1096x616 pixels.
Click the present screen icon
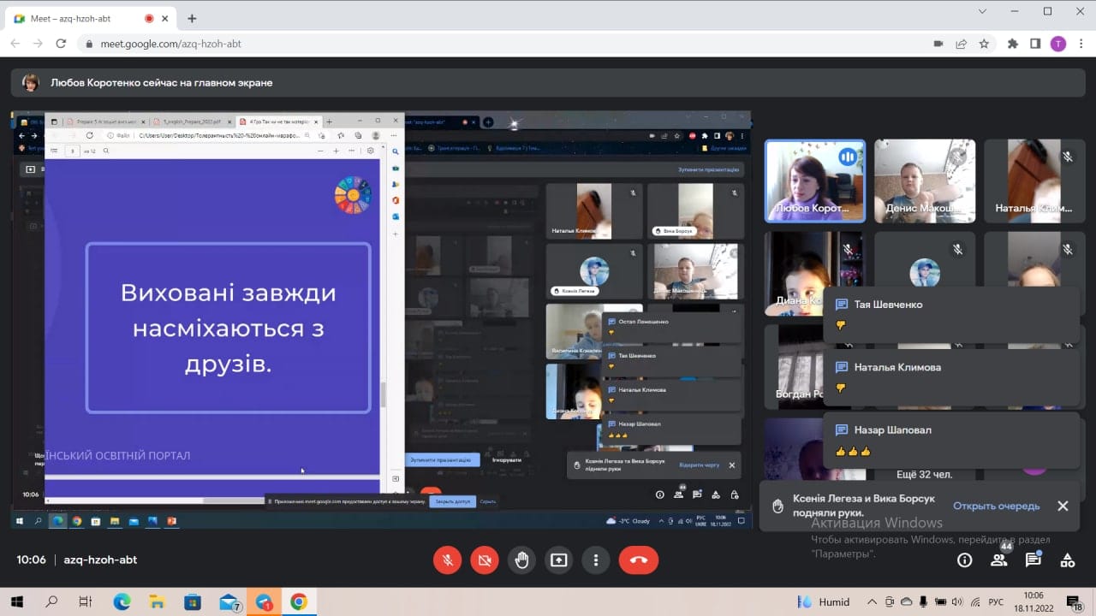pyautogui.click(x=558, y=560)
